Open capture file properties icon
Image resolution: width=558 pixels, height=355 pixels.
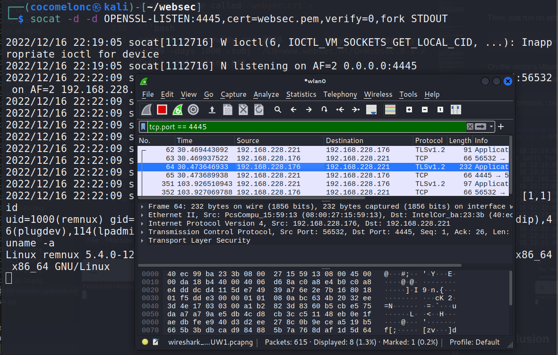155,342
